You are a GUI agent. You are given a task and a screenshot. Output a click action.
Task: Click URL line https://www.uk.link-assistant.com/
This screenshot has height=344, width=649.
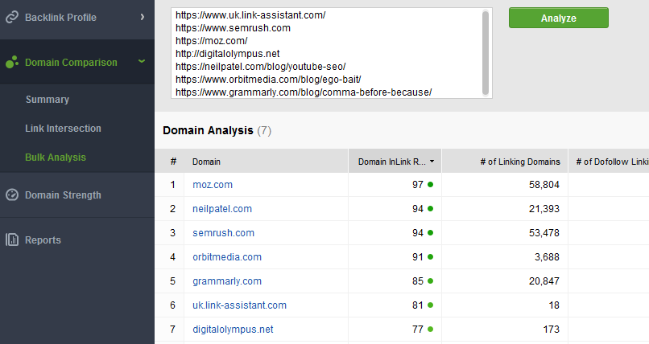(x=250, y=15)
